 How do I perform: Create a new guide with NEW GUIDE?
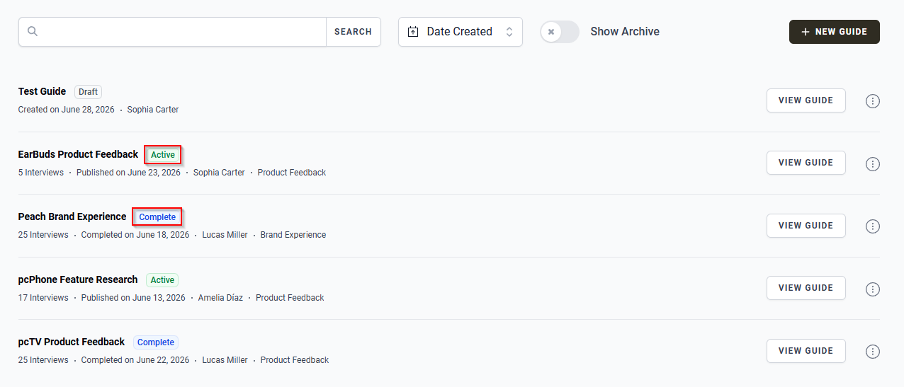pos(835,32)
